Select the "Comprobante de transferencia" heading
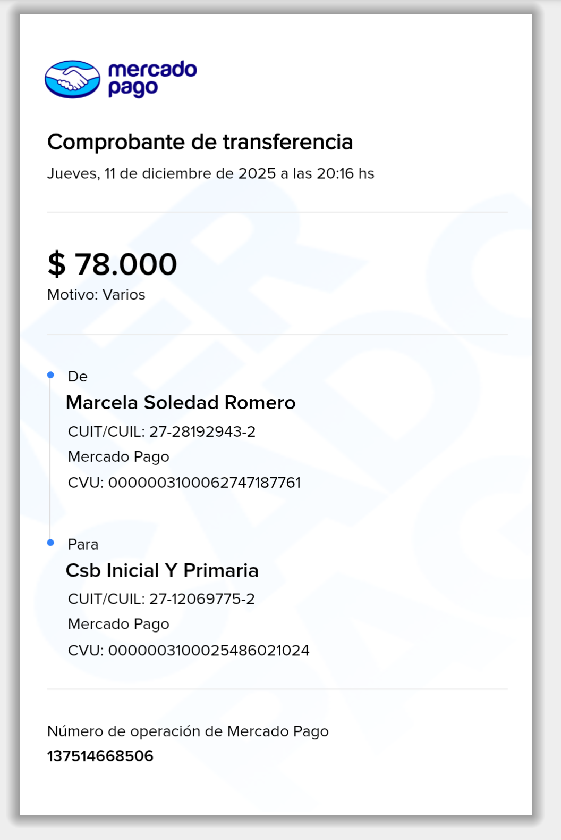Image resolution: width=561 pixels, height=840 pixels. (200, 142)
